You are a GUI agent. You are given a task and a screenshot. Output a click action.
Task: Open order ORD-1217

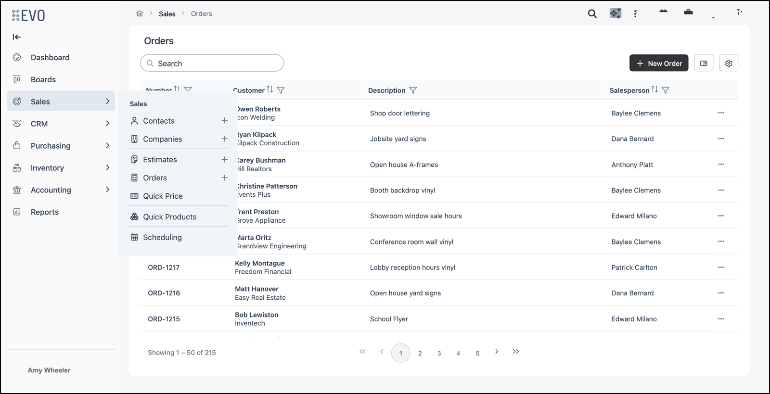click(x=164, y=267)
